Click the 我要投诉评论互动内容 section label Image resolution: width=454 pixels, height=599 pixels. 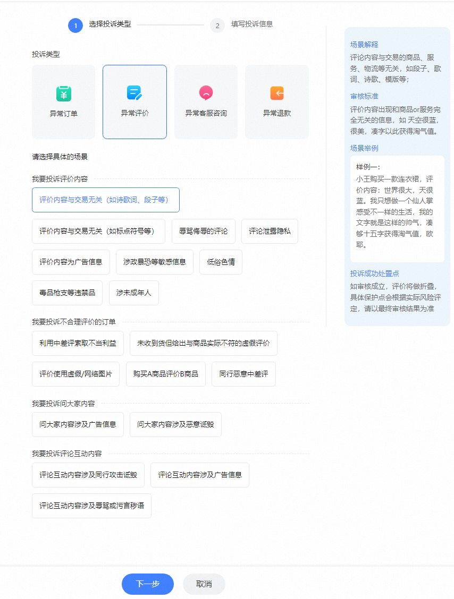point(66,453)
